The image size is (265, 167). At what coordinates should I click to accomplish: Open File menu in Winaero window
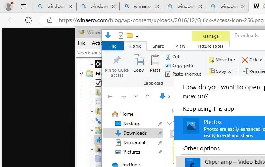coord(82,43)
